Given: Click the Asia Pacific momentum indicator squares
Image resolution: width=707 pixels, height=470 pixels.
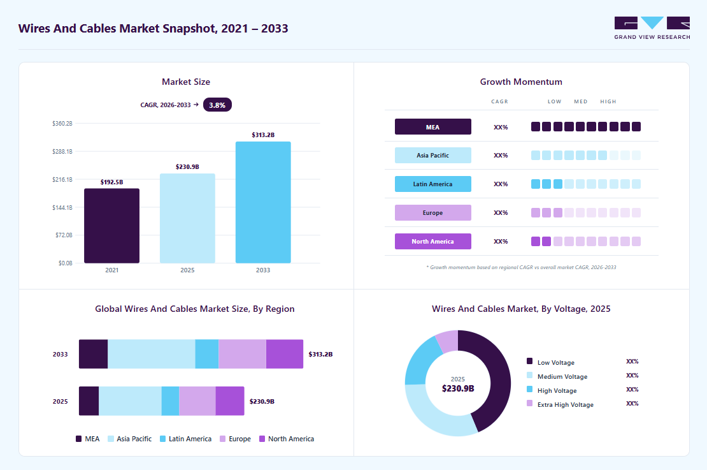Looking at the screenshot, I should pos(586,156).
